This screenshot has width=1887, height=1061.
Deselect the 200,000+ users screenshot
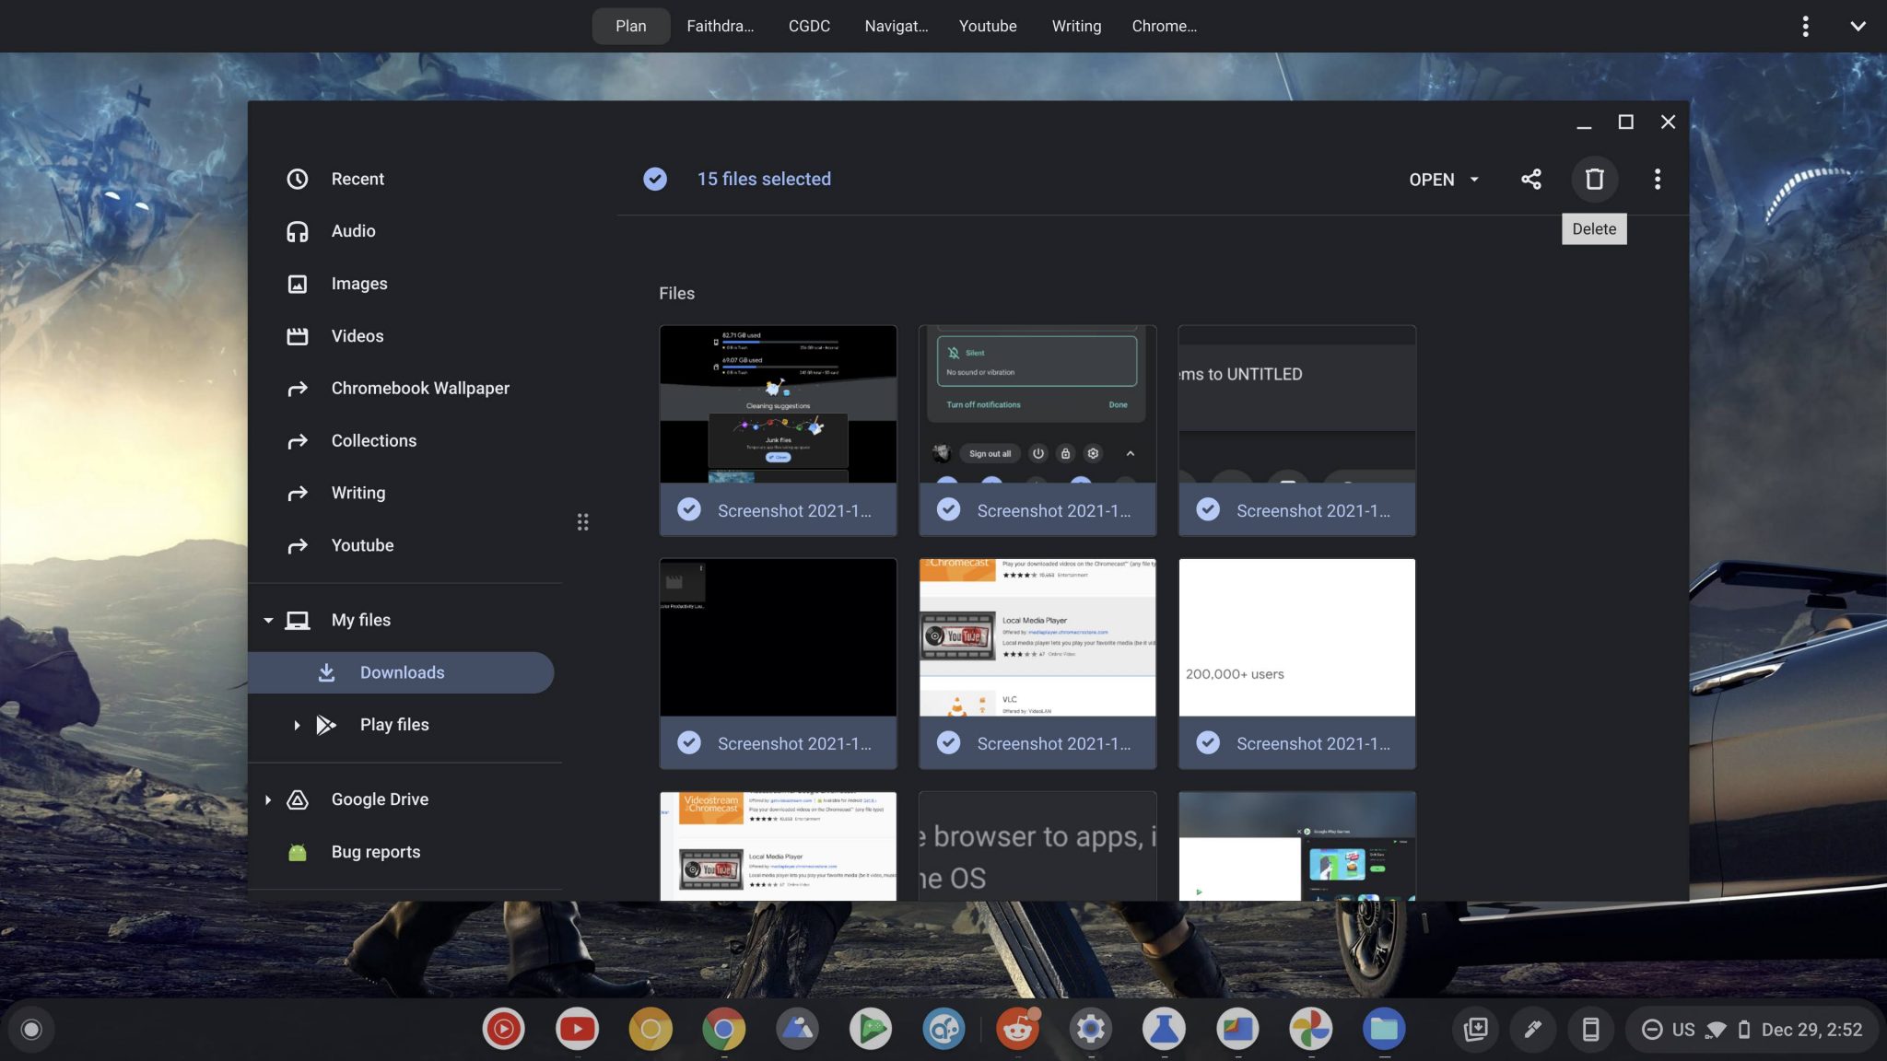[1209, 742]
